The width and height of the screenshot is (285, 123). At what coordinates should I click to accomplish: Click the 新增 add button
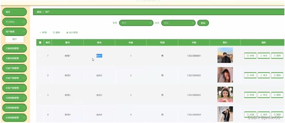point(43,32)
